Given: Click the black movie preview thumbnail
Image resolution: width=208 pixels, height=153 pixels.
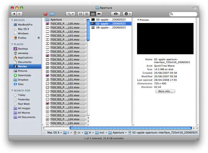Looking at the screenshot, I should coord(165,39).
